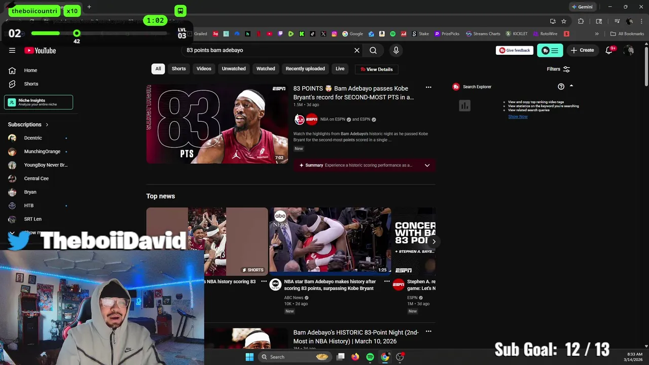
Task: Expand the Subscriptions section chevron
Action: [47, 124]
